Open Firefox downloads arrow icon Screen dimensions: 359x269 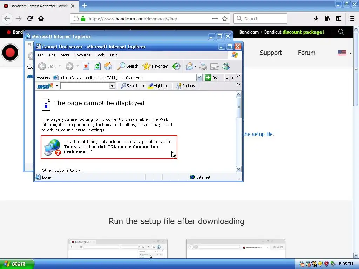pyautogui.click(x=316, y=19)
